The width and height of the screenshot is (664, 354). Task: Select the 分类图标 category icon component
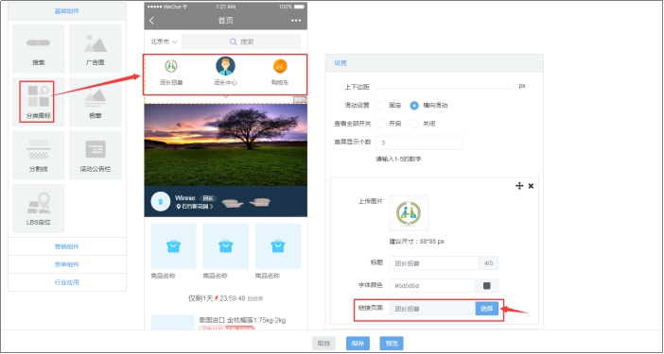pyautogui.click(x=39, y=102)
